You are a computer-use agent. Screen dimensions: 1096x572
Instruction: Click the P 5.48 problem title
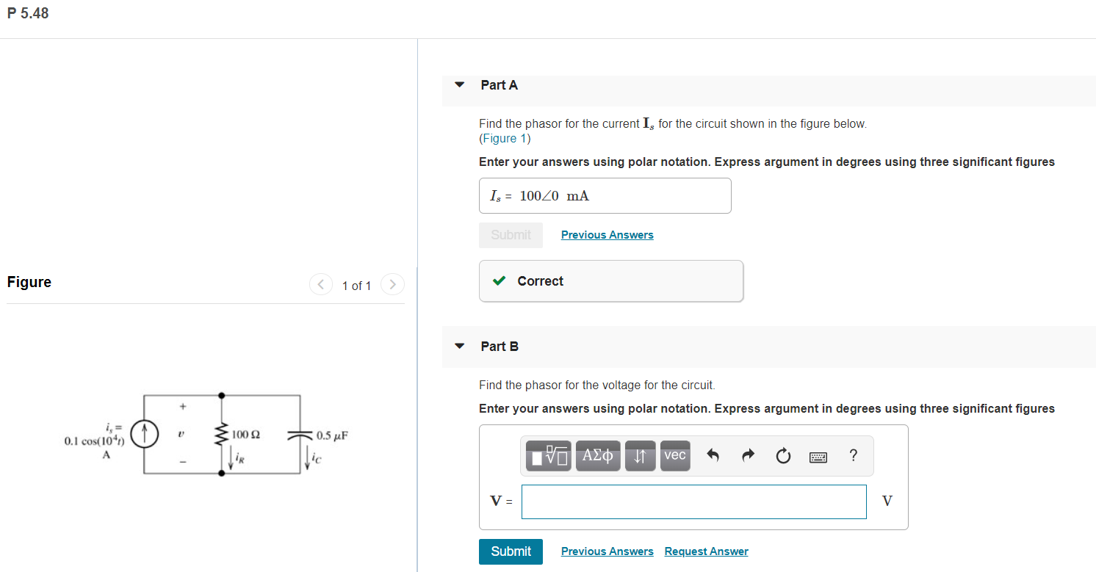coord(28,12)
